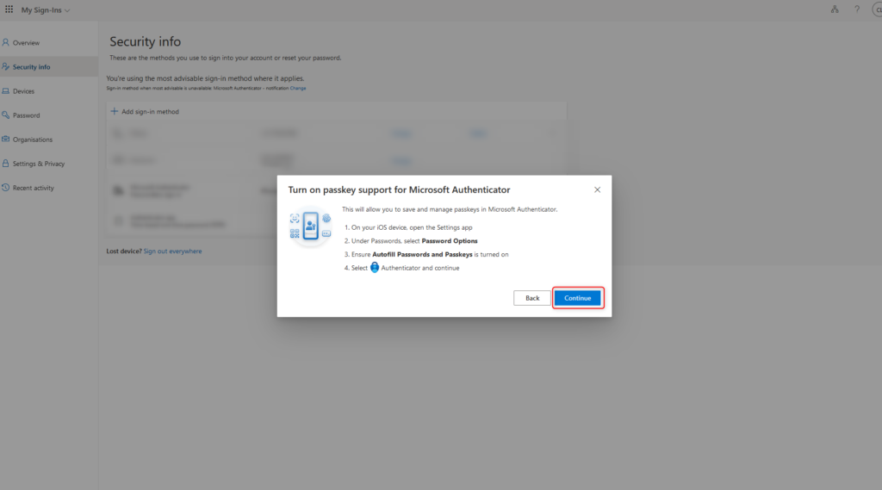Open the help question mark icon
882x490 pixels.
point(857,9)
